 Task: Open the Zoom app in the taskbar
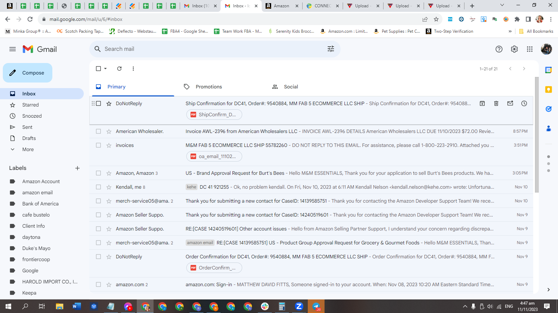pyautogui.click(x=299, y=306)
